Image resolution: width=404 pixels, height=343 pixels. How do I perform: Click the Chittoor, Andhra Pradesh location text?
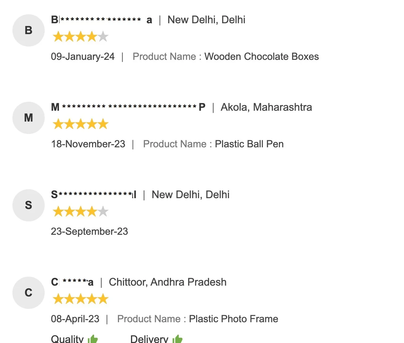168,282
